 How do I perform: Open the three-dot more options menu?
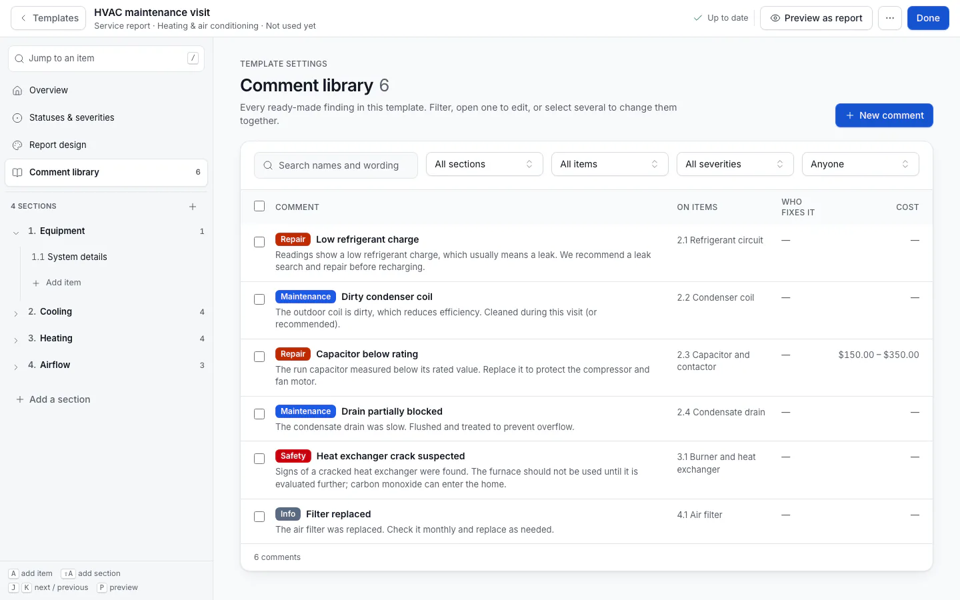890,18
